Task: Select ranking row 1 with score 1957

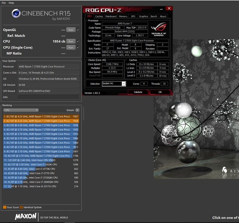Action: [41, 116]
